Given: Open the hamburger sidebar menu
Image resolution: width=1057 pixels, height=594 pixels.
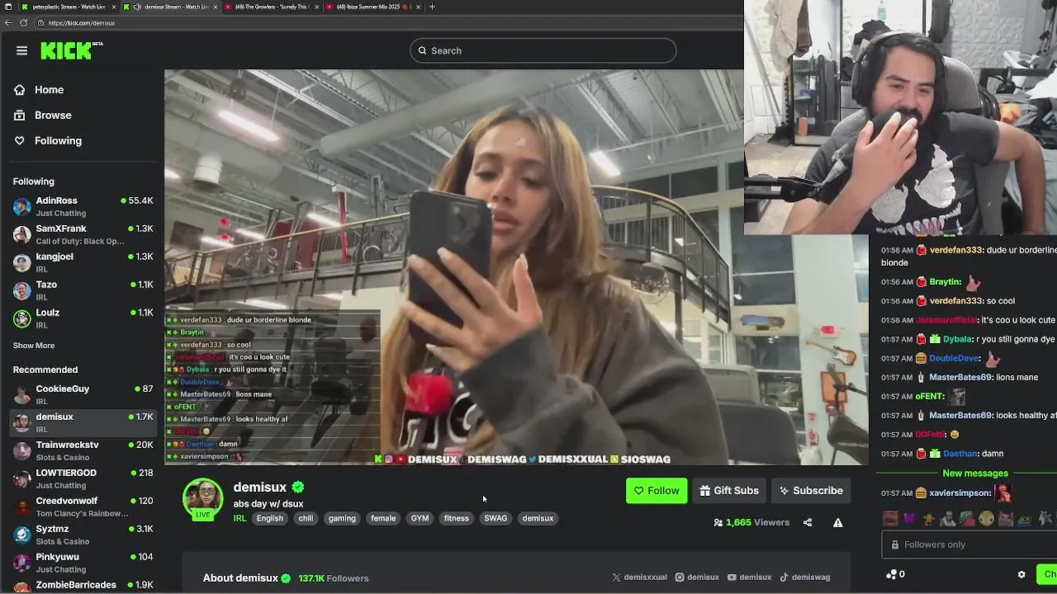Looking at the screenshot, I should (21, 50).
